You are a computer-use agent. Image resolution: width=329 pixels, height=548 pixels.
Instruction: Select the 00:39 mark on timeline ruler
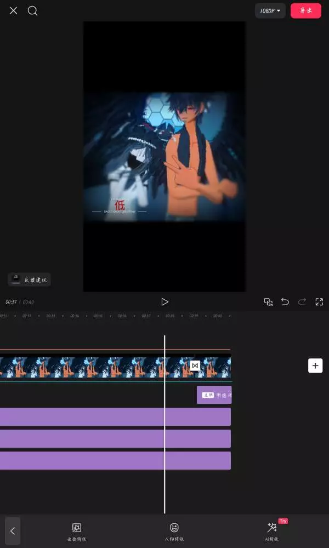tap(194, 316)
